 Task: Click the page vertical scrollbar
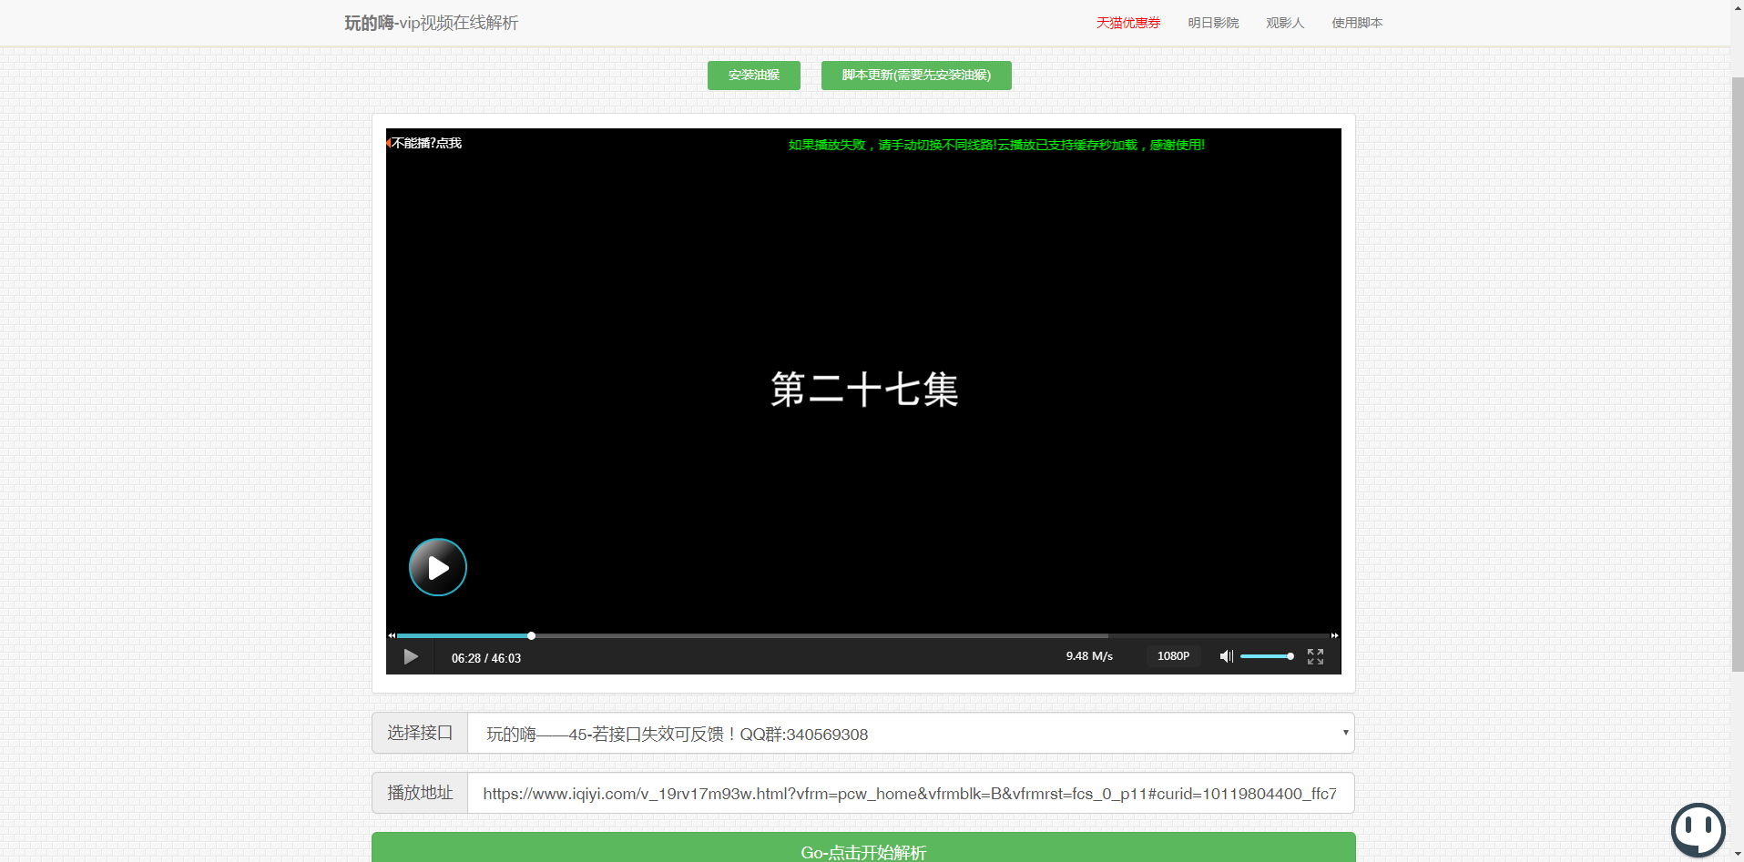coord(1737,375)
